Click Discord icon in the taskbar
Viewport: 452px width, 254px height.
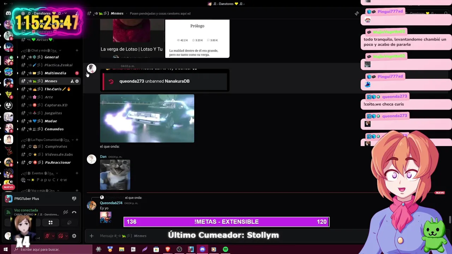point(202,249)
